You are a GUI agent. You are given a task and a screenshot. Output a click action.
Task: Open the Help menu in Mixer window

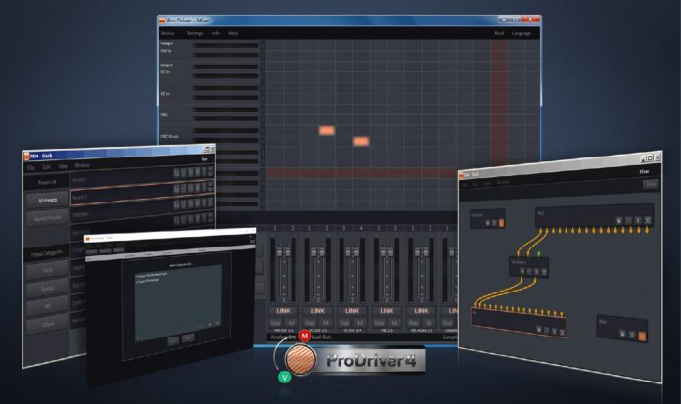233,33
